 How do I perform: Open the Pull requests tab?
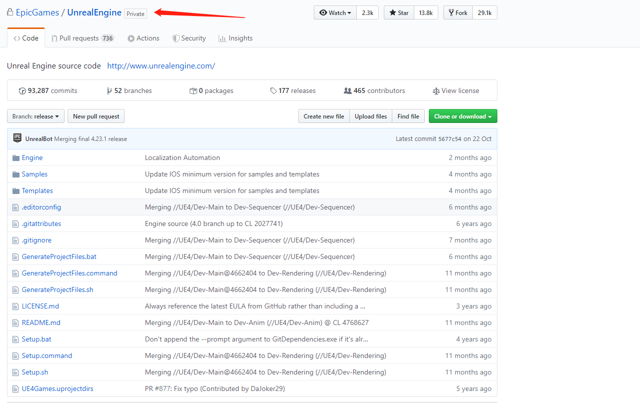(83, 38)
